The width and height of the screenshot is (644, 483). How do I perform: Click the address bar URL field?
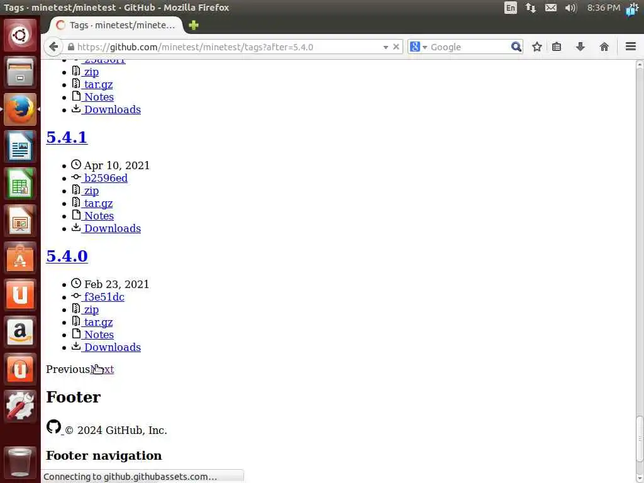point(228,47)
